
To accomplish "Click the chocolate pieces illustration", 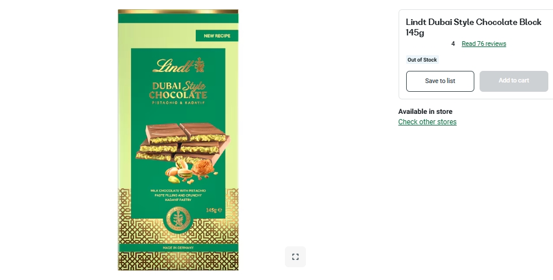I will pyautogui.click(x=183, y=142).
